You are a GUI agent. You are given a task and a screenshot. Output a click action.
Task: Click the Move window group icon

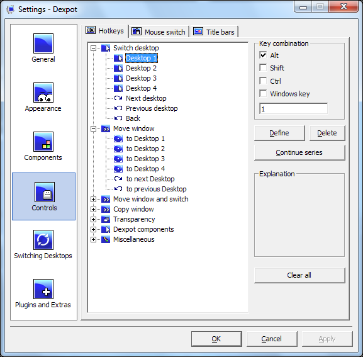[x=106, y=128]
